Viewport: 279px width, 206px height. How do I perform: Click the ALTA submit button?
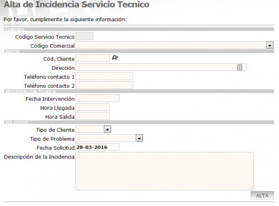[262, 195]
